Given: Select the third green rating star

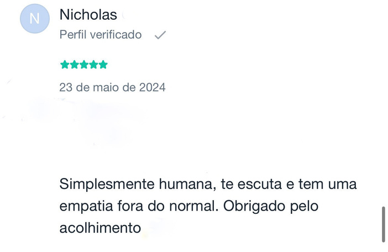Looking at the screenshot, I should tap(84, 65).
